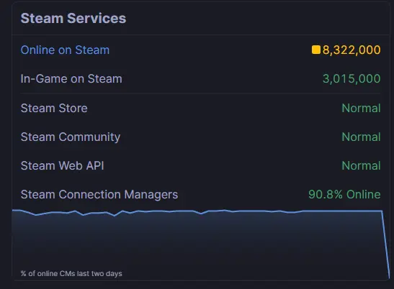Click the Normal status for Steam Web API

(x=361, y=166)
